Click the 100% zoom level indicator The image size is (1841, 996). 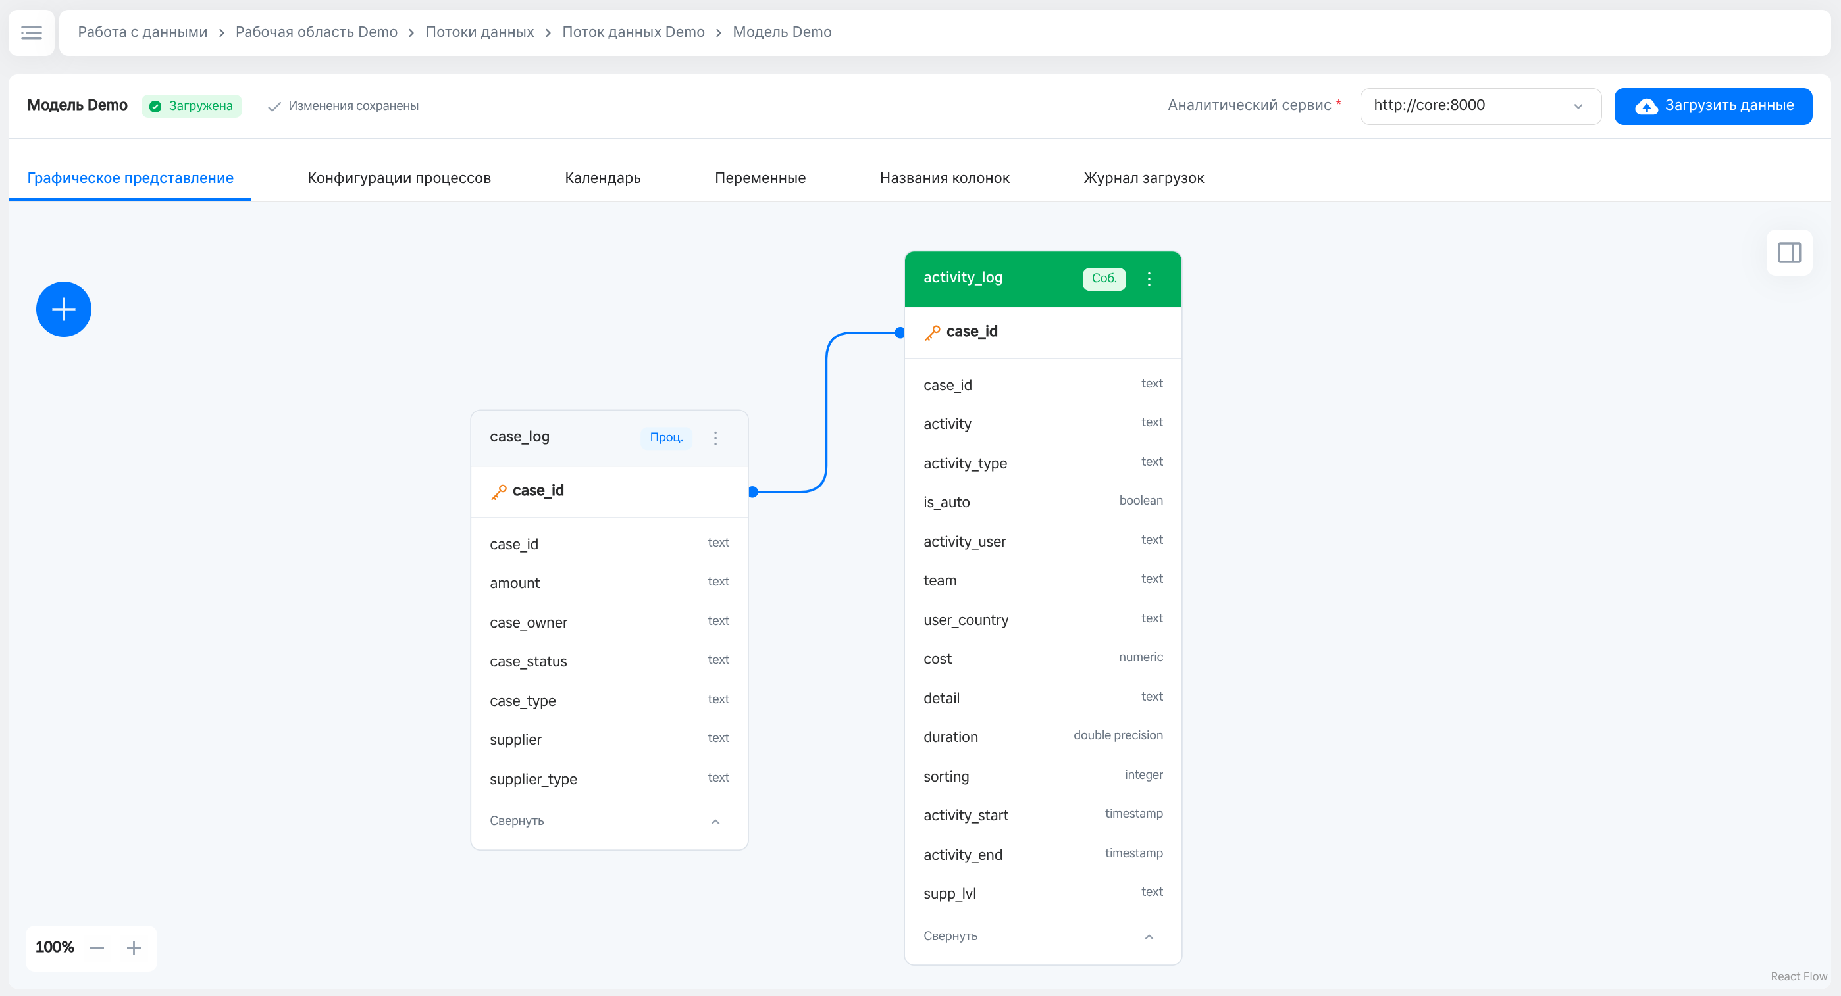coord(55,947)
